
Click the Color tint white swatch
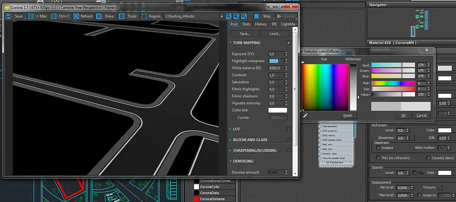pyautogui.click(x=278, y=110)
